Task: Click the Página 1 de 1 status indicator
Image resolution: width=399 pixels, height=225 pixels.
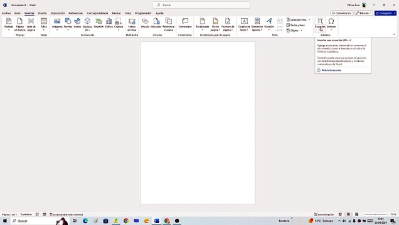Action: point(9,214)
